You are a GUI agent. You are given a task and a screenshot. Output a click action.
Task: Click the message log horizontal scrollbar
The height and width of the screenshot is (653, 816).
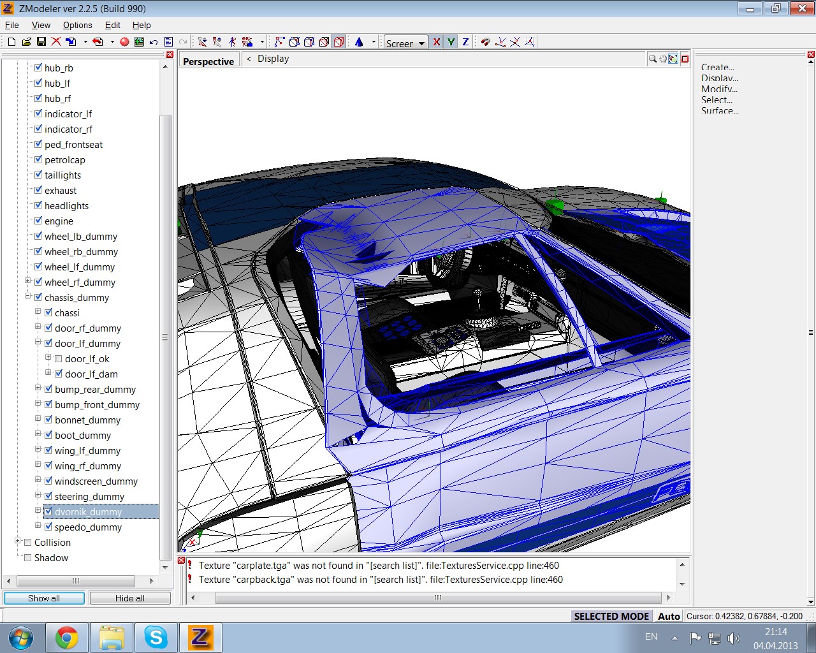tap(437, 598)
